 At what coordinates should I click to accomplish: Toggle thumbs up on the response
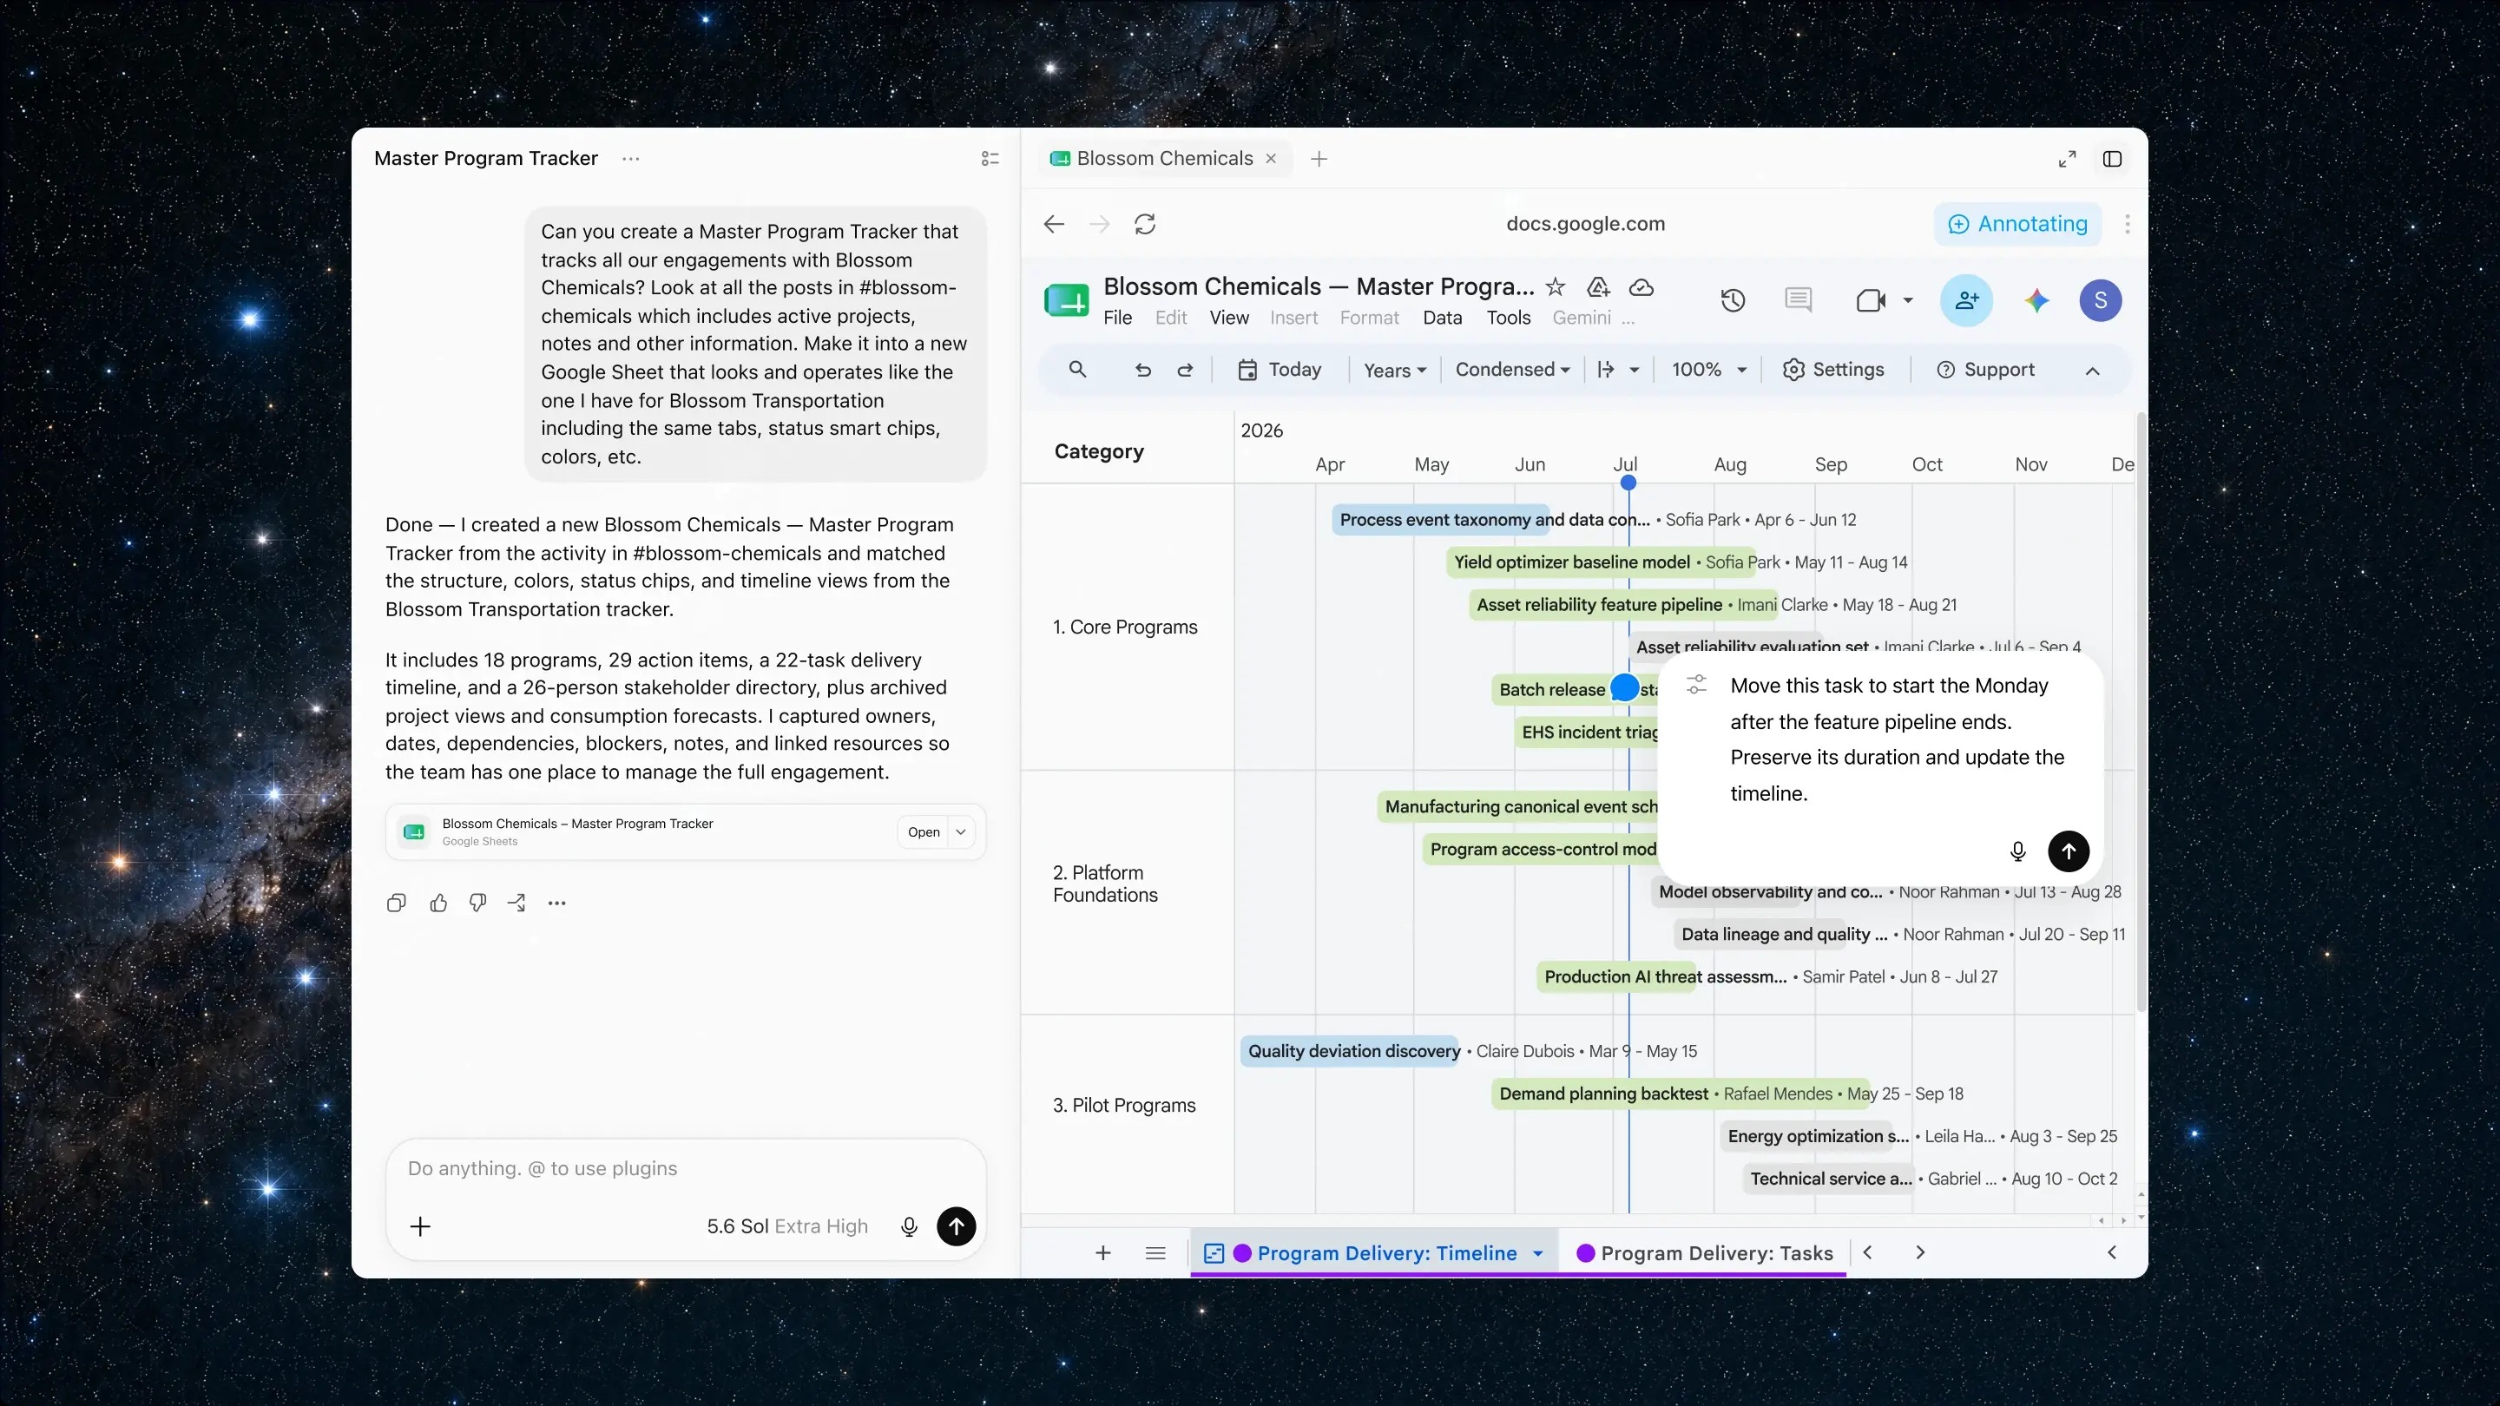(437, 903)
